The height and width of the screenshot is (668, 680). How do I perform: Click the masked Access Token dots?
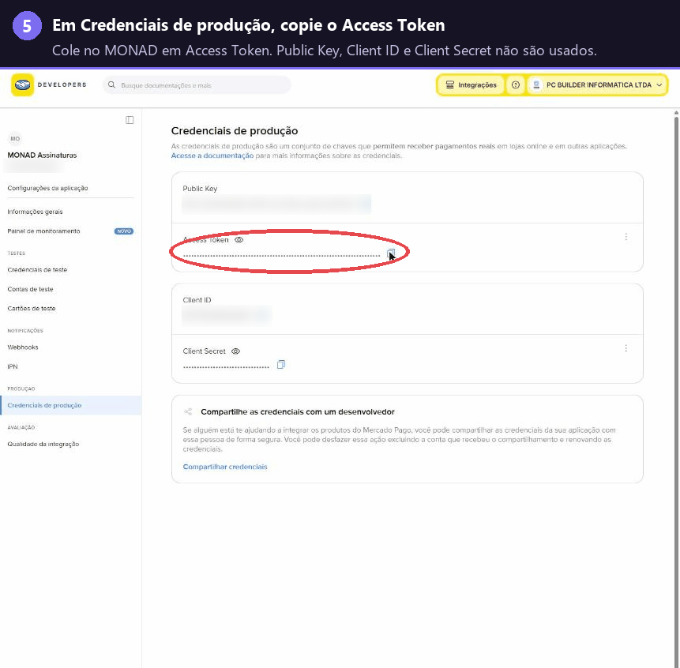(x=281, y=256)
